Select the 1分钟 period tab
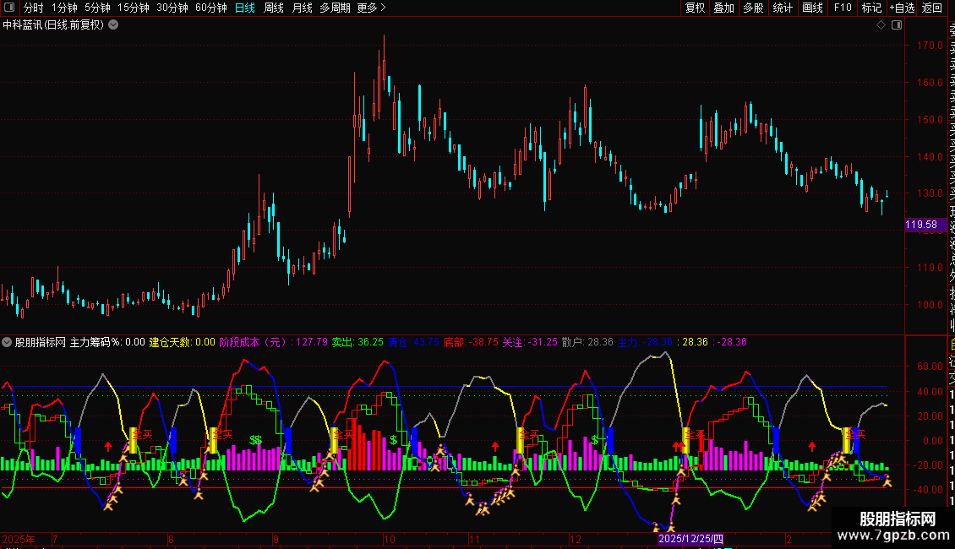Viewport: 955px width, 549px height. 64,8
